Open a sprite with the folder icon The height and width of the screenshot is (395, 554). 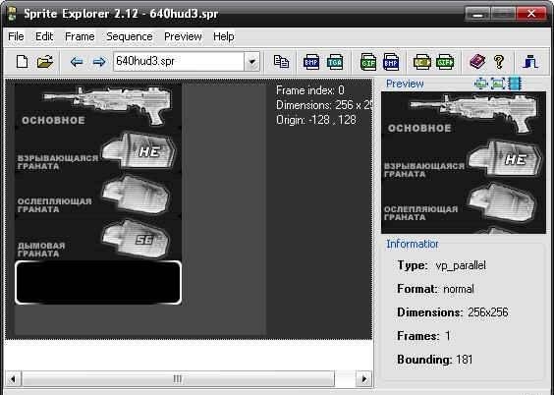(45, 62)
